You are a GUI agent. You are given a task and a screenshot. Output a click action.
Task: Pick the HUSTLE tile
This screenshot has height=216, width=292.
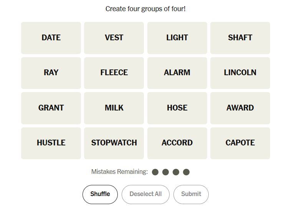click(x=51, y=143)
